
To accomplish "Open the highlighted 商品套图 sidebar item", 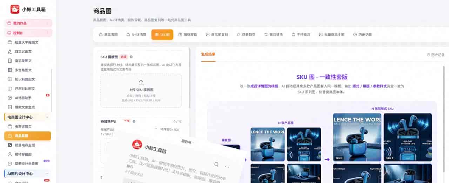I will 27,136.
